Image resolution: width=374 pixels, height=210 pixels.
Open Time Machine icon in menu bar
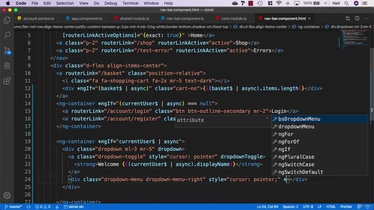[x=260, y=3]
